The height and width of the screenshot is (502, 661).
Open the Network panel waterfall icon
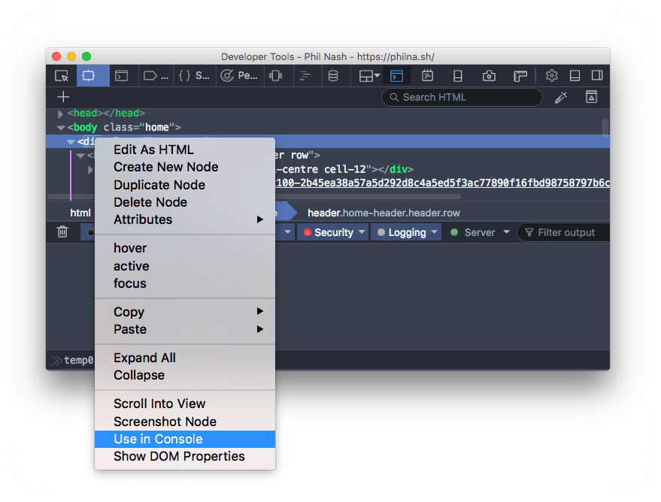[x=305, y=76]
